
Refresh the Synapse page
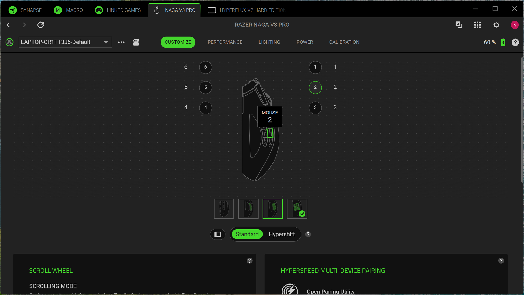(x=41, y=25)
